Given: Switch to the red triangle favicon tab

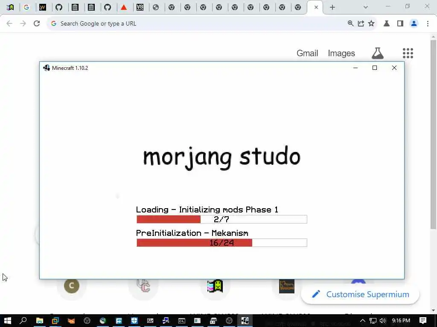Looking at the screenshot, I should click(124, 7).
